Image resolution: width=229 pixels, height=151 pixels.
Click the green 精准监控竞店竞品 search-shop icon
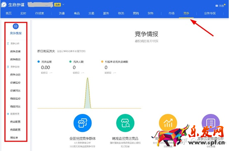[x=125, y=123]
